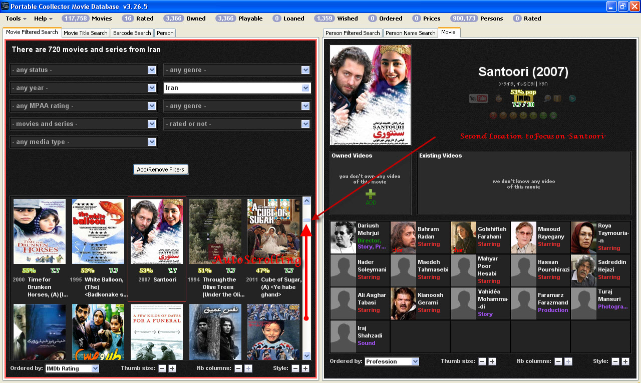The height and width of the screenshot is (383, 641).
Task: Increase movie list thumb size
Action: tap(172, 368)
